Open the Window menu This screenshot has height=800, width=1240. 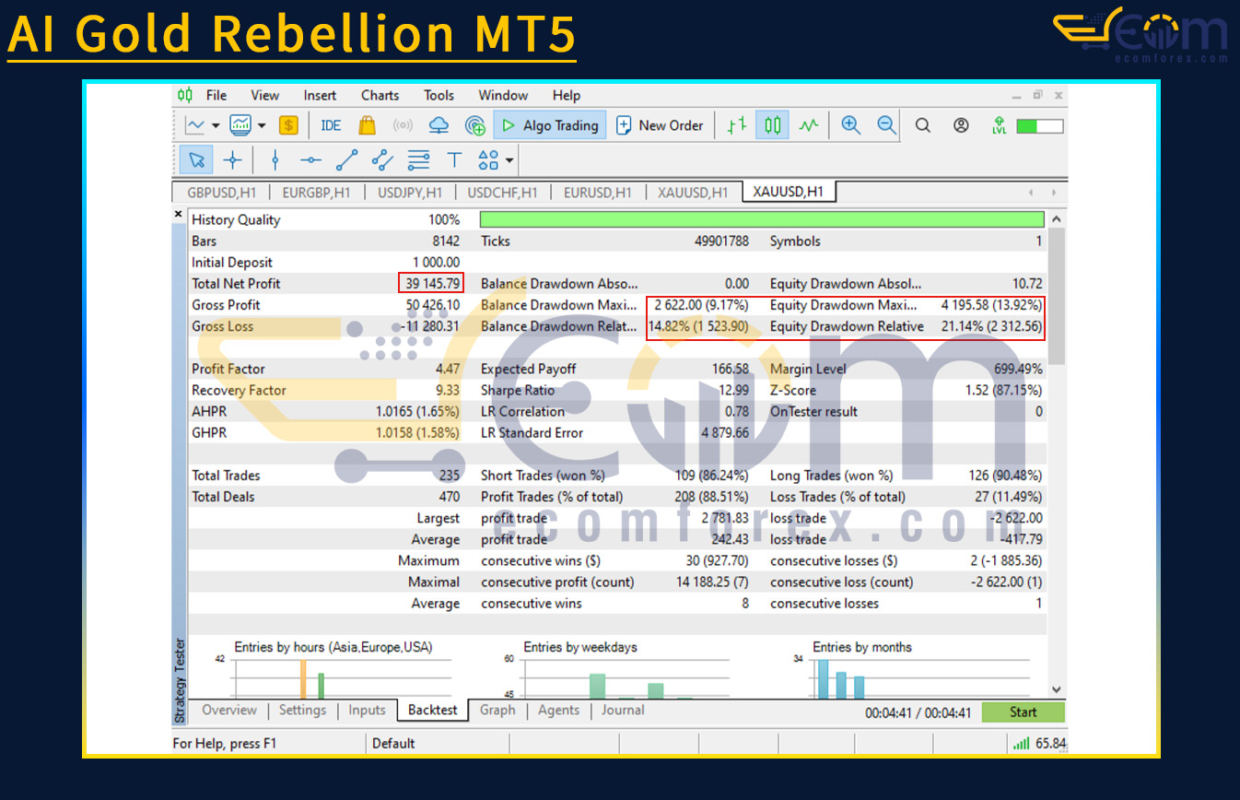[x=503, y=95]
